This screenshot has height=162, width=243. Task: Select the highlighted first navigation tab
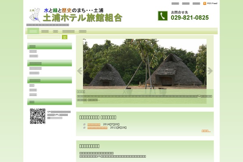(33, 31)
